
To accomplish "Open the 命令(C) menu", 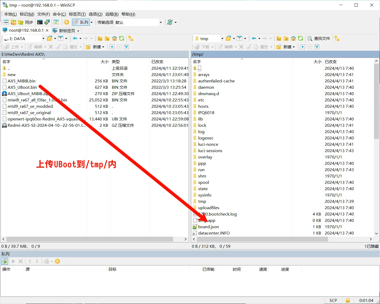I will 59,14.
